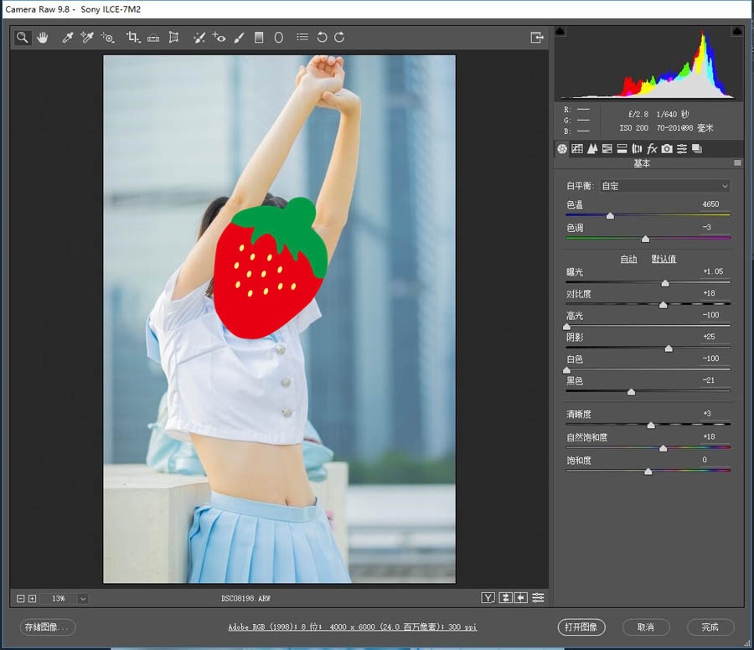Open the zoom level dropdown at 13%

pyautogui.click(x=82, y=598)
